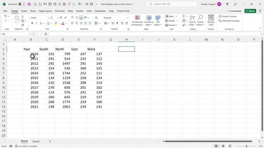The width and height of the screenshot is (264, 148).
Task: Toggle Align Left
Action: (x=72, y=23)
